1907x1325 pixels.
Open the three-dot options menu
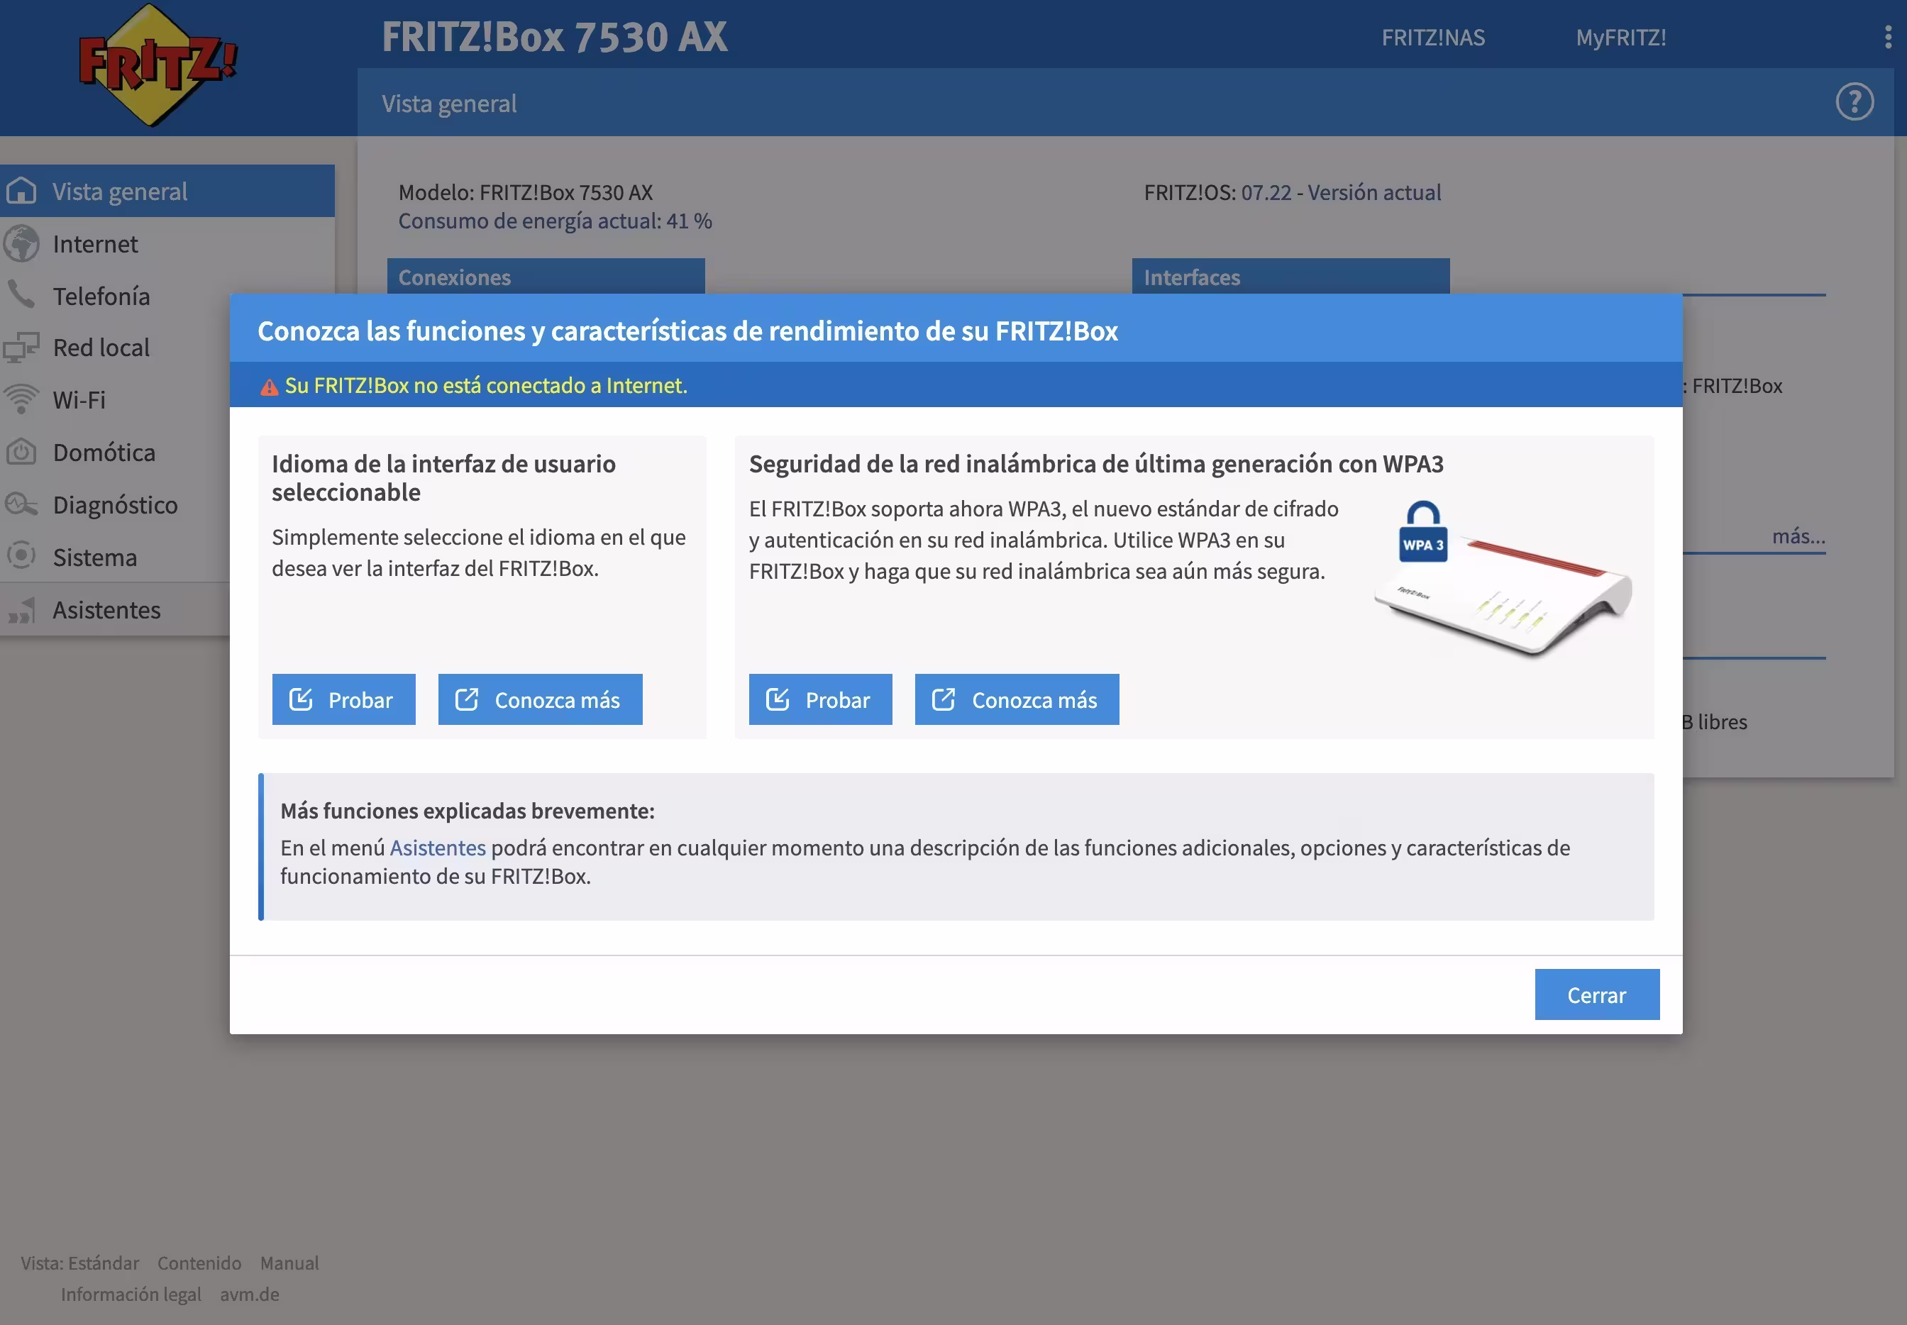click(x=1887, y=38)
